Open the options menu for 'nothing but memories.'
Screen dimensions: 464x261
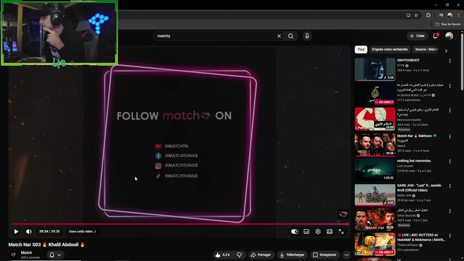point(450,161)
